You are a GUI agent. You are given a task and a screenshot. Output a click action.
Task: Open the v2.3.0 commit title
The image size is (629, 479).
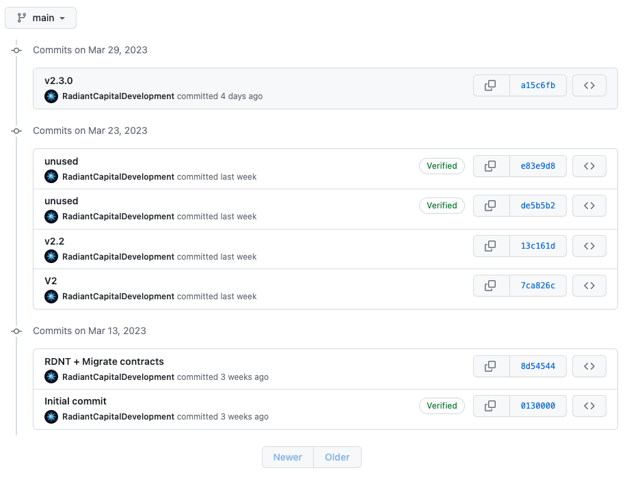[59, 81]
